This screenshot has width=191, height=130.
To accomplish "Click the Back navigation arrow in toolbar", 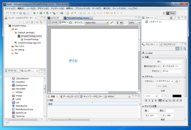I will click(x=112, y=13).
